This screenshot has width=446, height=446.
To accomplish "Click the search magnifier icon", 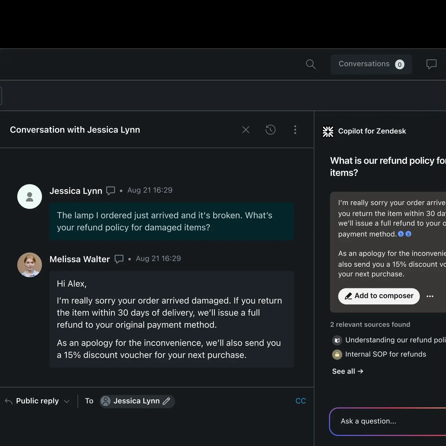I will [311, 64].
